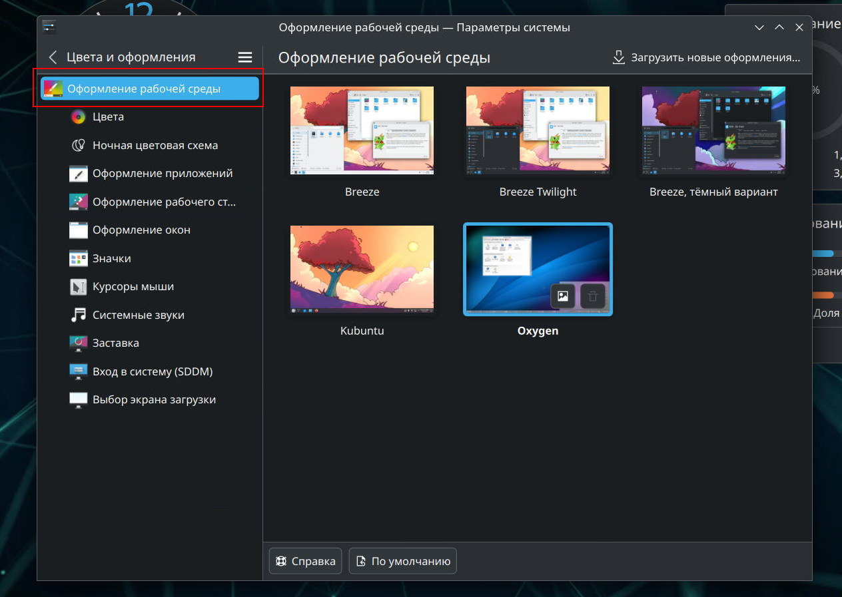Viewport: 842px width, 597px height.
Task: Click Загрузить новые оформления button
Action: tap(706, 57)
